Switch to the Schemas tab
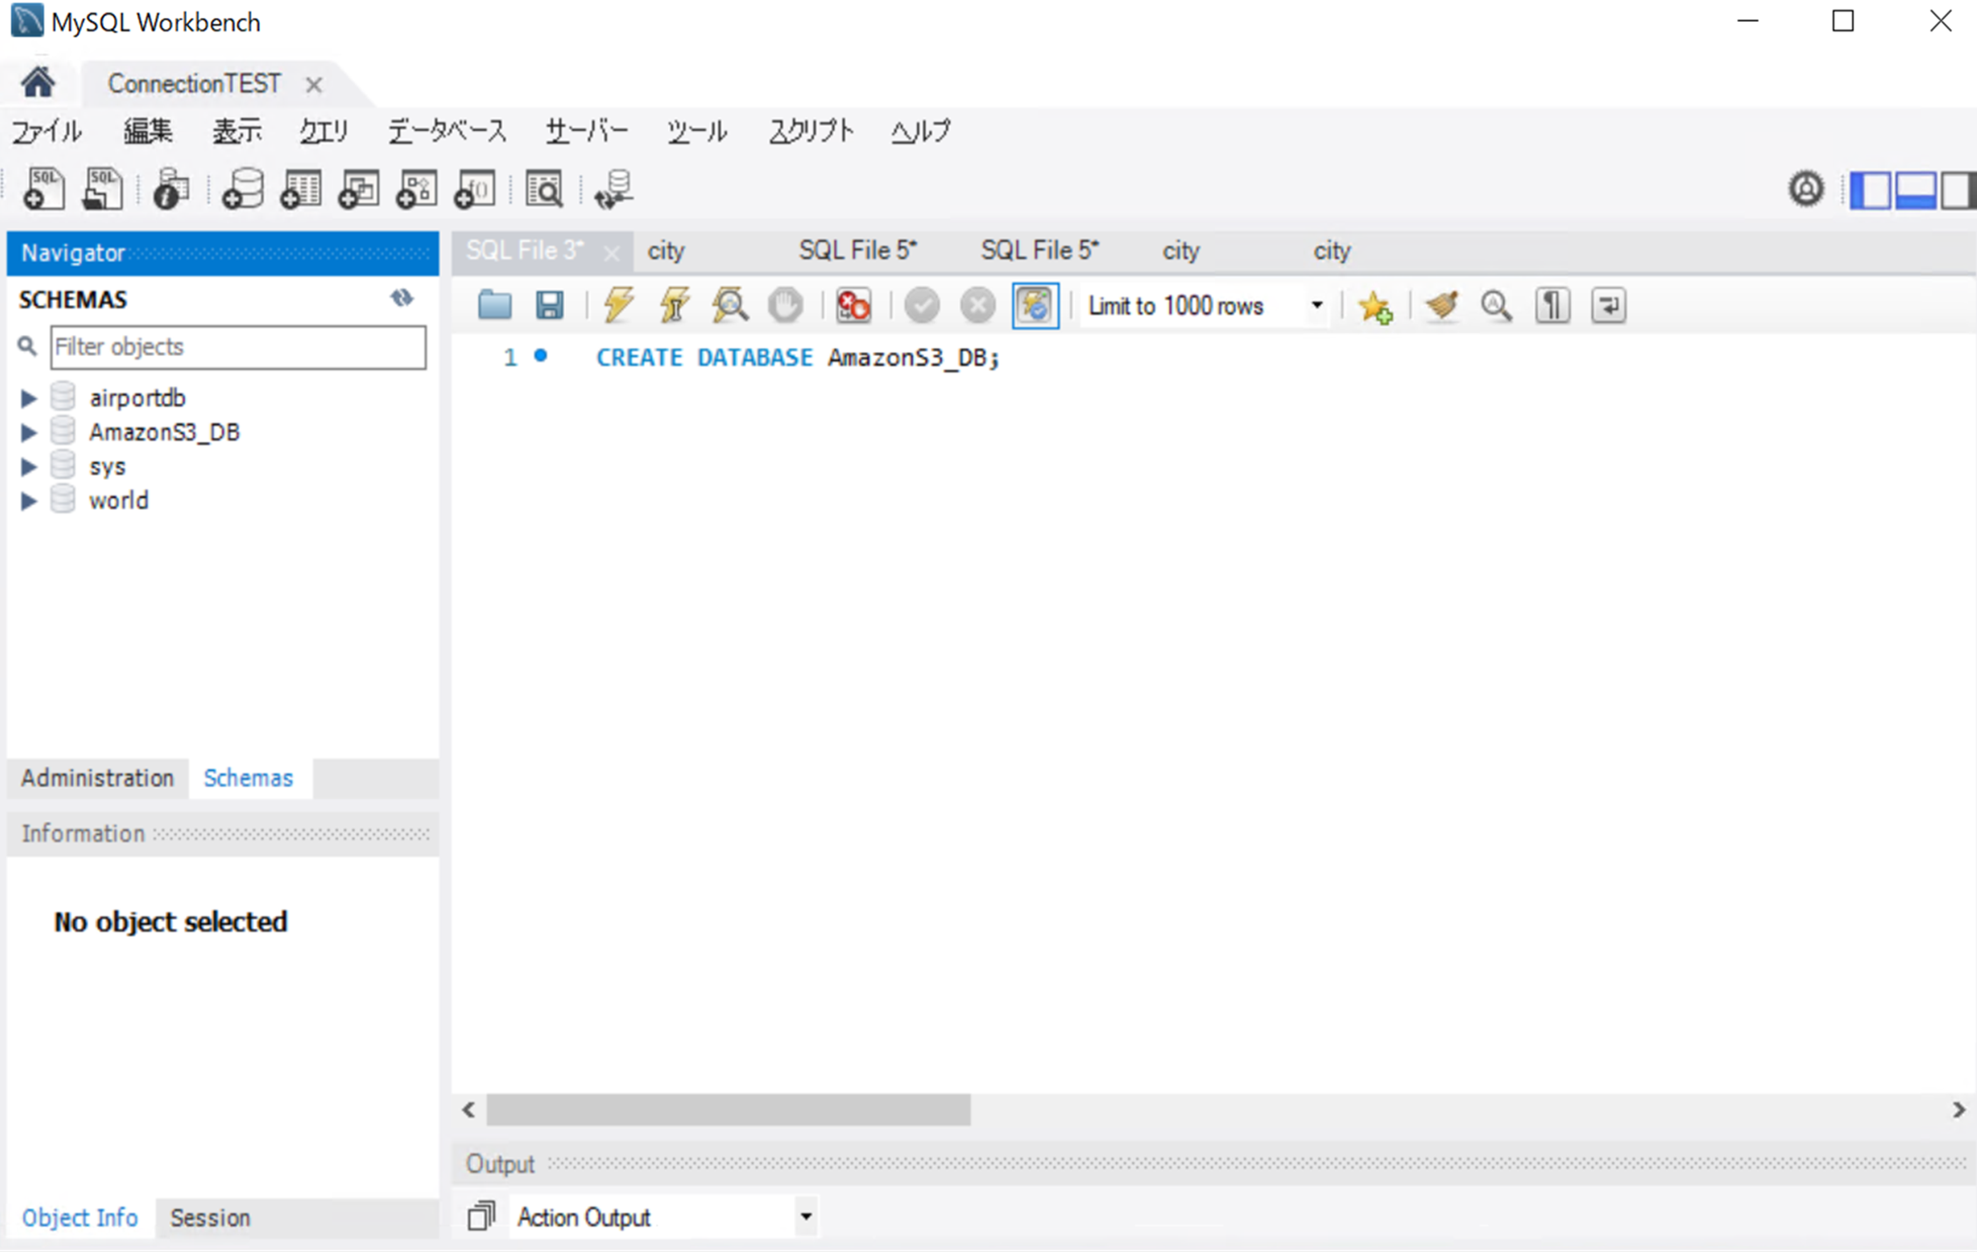This screenshot has height=1252, width=1977. click(x=248, y=778)
